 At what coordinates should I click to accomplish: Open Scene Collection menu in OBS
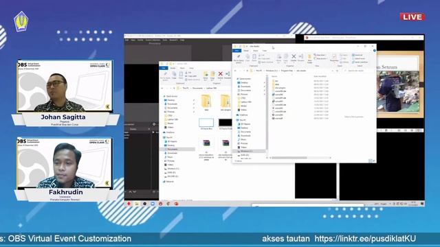point(153,40)
